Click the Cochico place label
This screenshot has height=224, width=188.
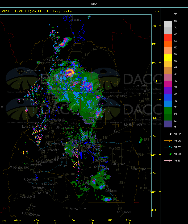[111, 191]
